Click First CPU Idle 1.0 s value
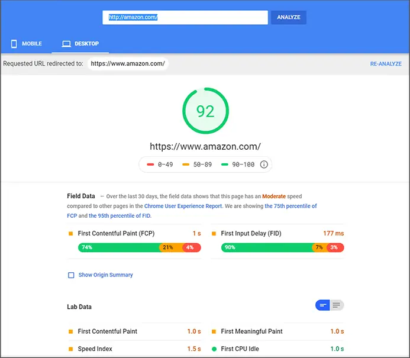Screen dimensions: 410x358 click(x=337, y=349)
